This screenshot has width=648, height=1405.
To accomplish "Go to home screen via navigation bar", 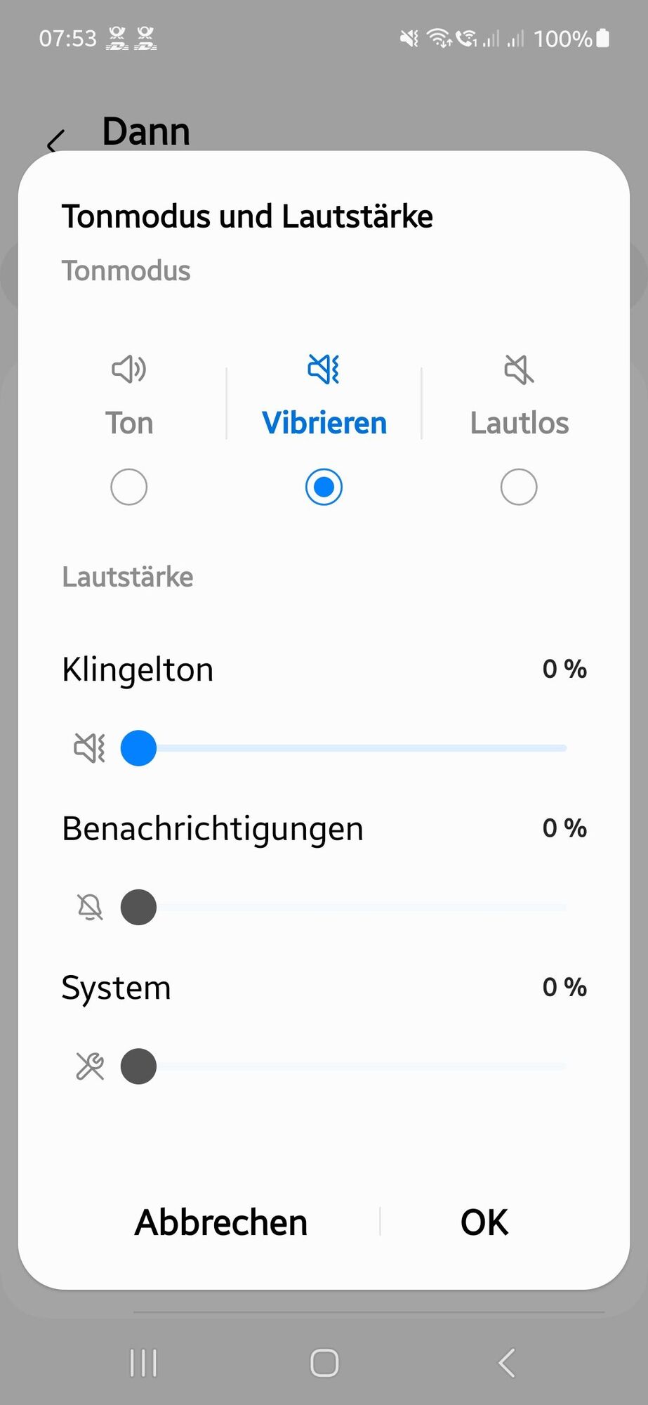I will click(324, 1363).
